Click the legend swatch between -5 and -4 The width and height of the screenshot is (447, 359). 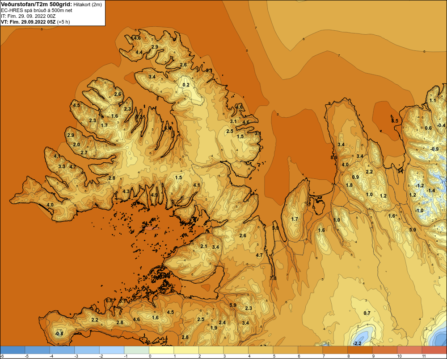point(38,350)
